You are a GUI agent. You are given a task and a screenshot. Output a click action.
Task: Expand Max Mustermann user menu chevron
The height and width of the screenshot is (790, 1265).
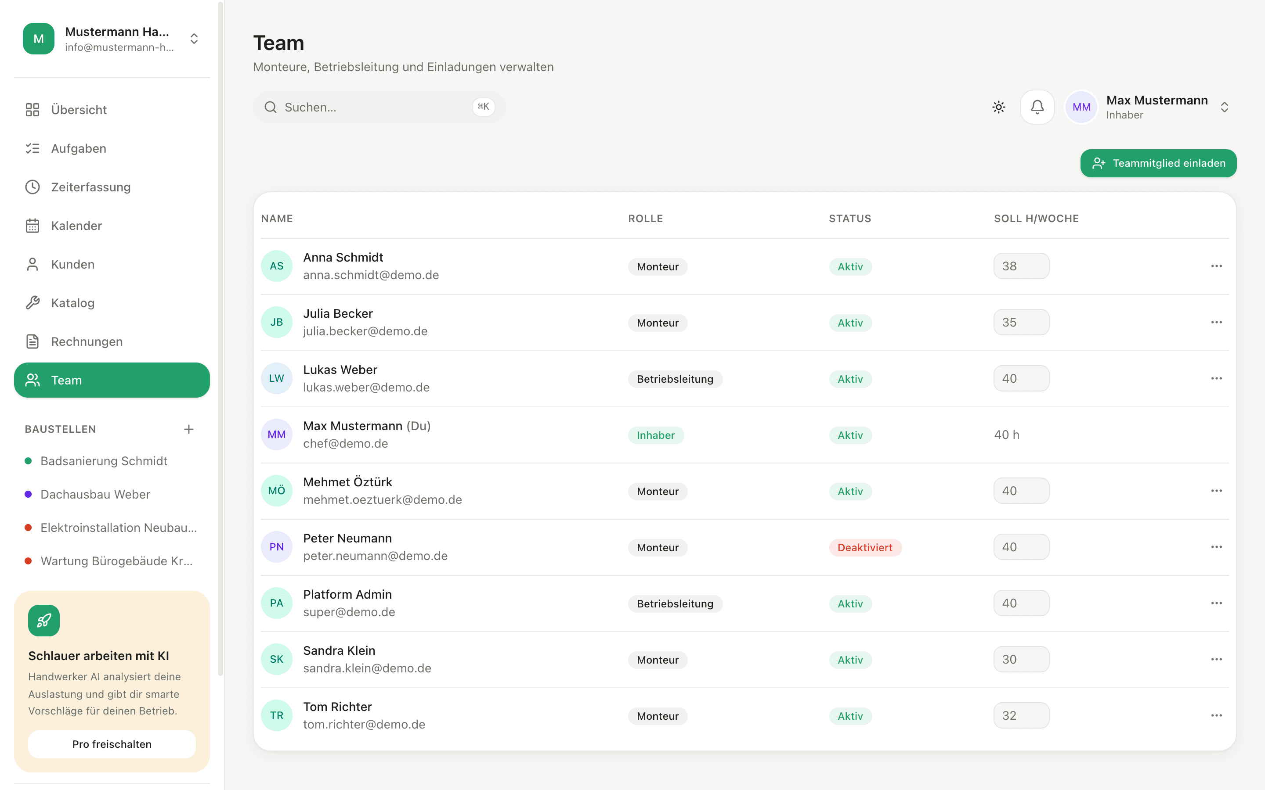(1224, 107)
